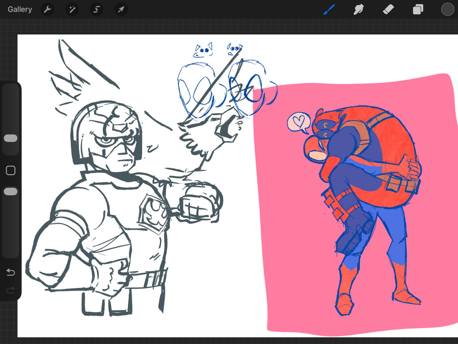This screenshot has height=344, width=458.
Task: Return to the Gallery
Action: [20, 9]
